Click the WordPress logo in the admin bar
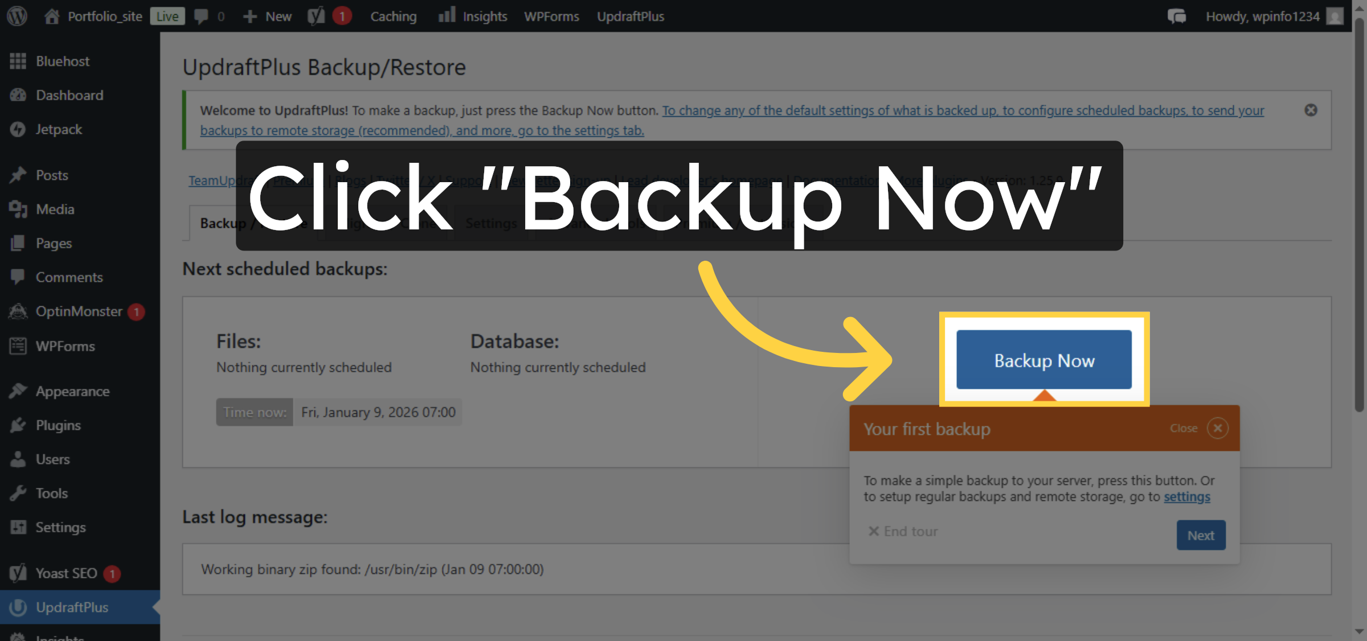This screenshot has width=1367, height=641. point(17,16)
